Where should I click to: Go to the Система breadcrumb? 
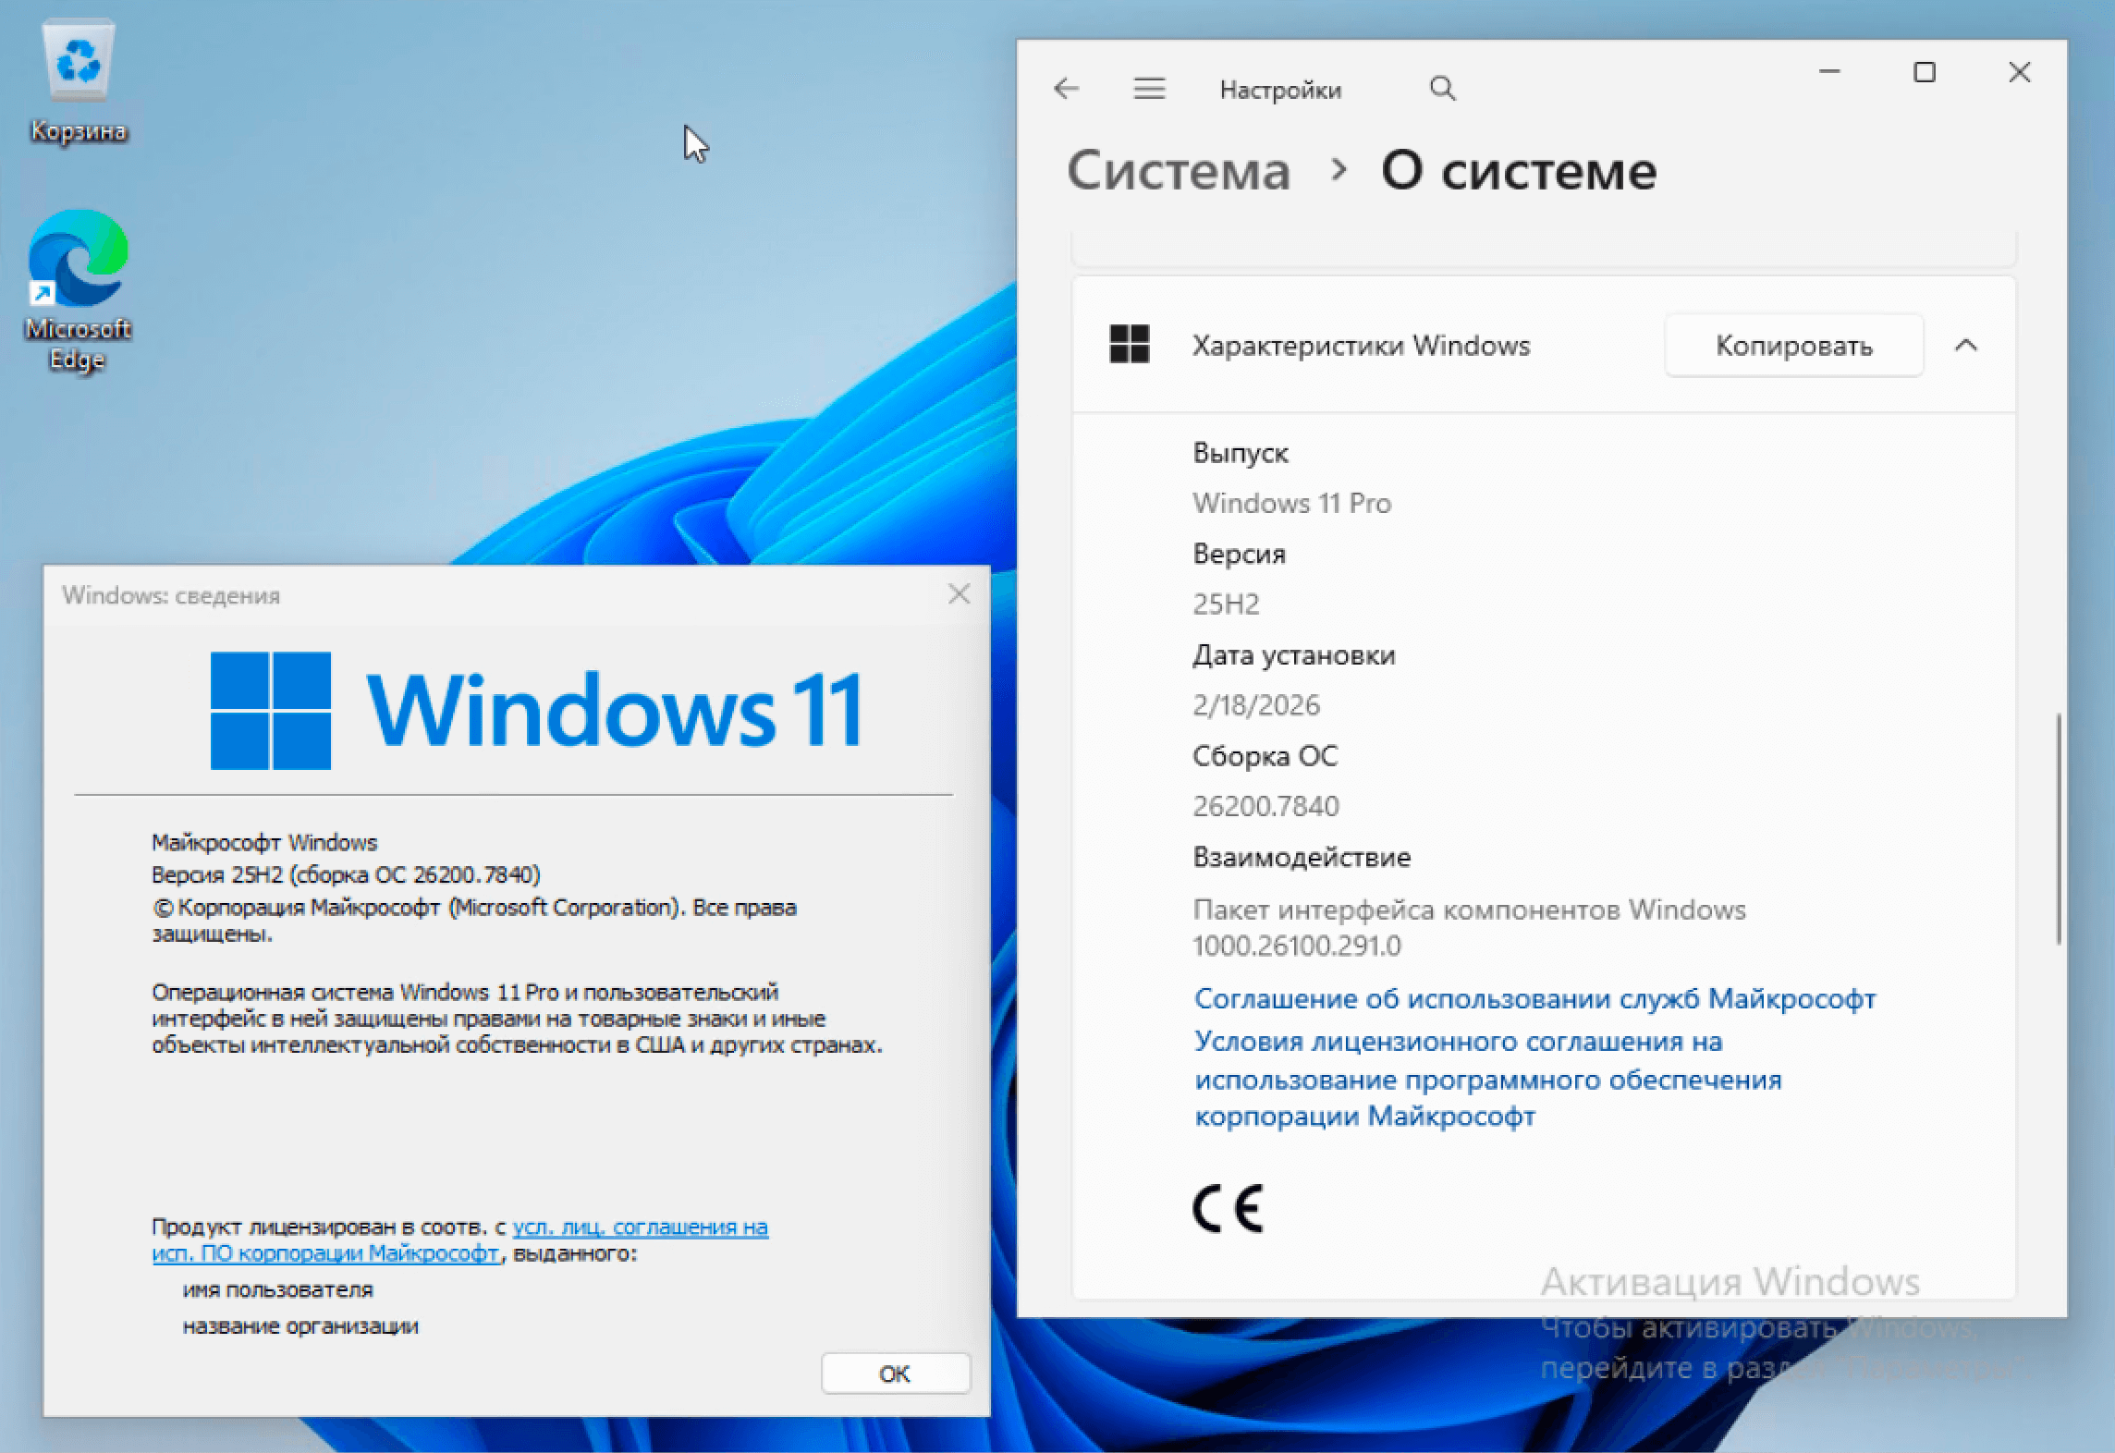pyautogui.click(x=1179, y=171)
